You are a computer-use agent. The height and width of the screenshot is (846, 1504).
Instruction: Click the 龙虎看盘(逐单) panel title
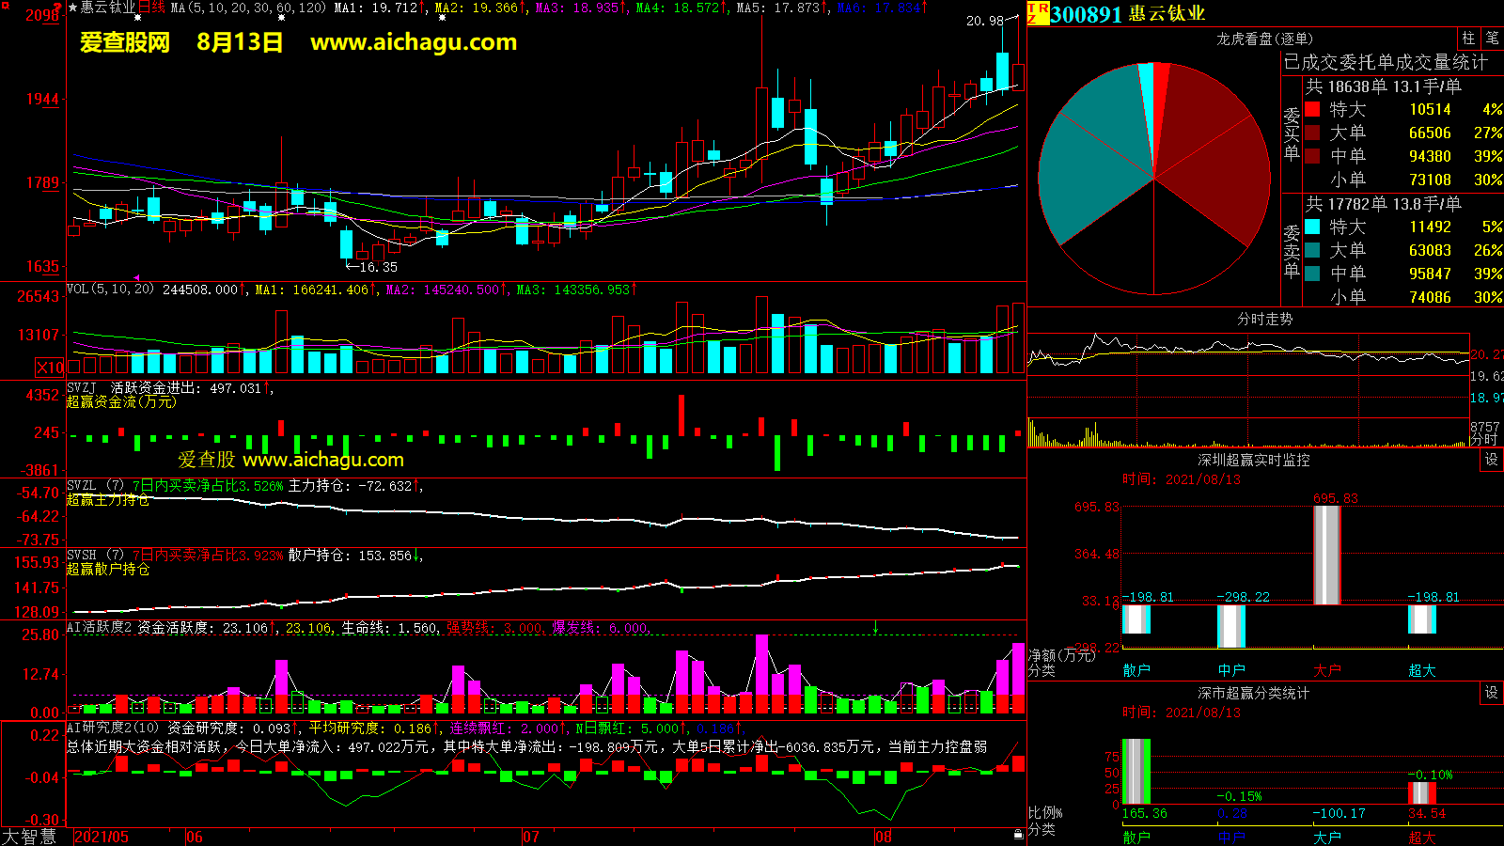1264,39
